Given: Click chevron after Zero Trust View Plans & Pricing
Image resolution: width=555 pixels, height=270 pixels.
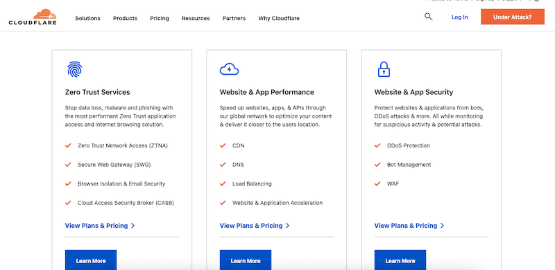Looking at the screenshot, I should point(133,226).
